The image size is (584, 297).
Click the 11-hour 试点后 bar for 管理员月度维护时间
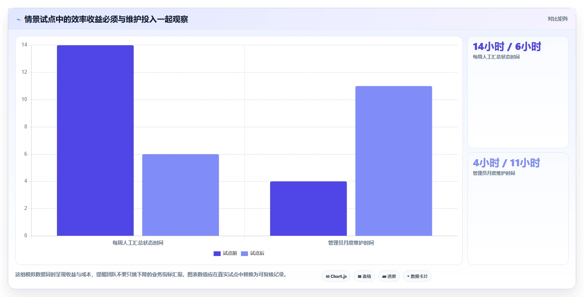click(x=394, y=161)
